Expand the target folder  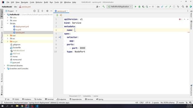(8, 41)
